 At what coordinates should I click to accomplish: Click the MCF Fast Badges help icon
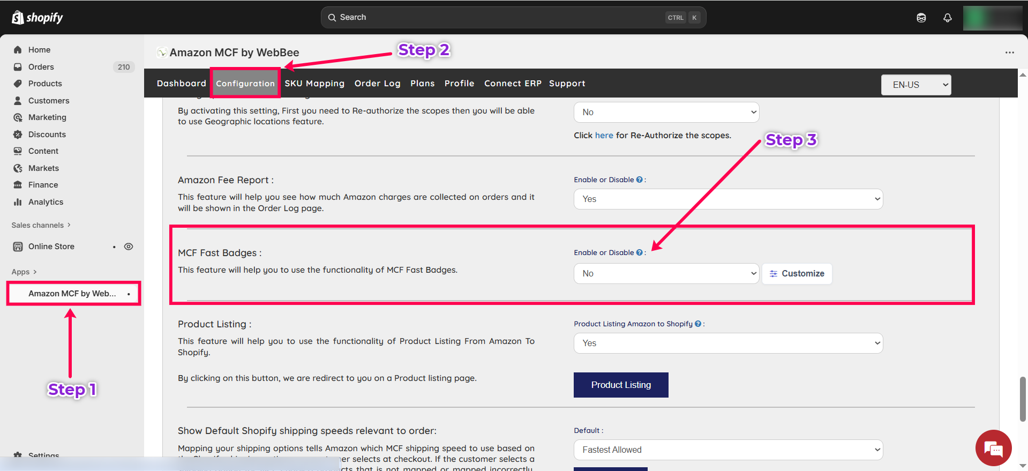pyautogui.click(x=639, y=253)
